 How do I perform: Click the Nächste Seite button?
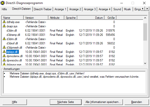pos(66,102)
